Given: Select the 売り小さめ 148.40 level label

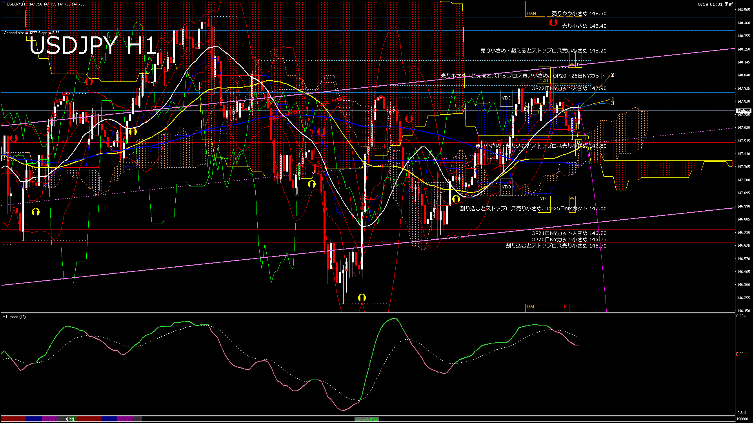Looking at the screenshot, I should tap(584, 26).
